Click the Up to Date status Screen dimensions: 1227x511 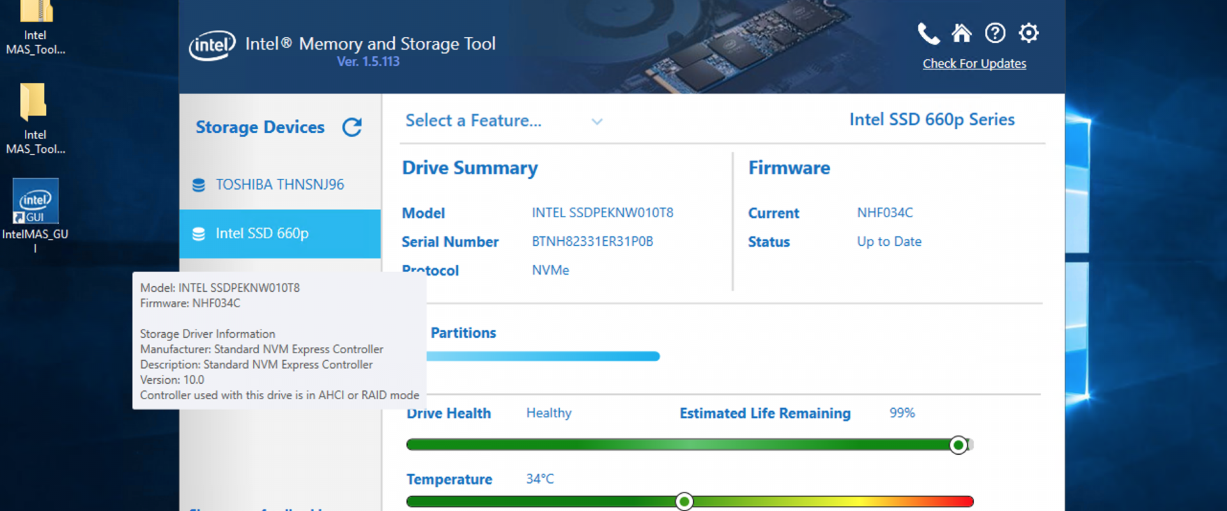tap(889, 241)
